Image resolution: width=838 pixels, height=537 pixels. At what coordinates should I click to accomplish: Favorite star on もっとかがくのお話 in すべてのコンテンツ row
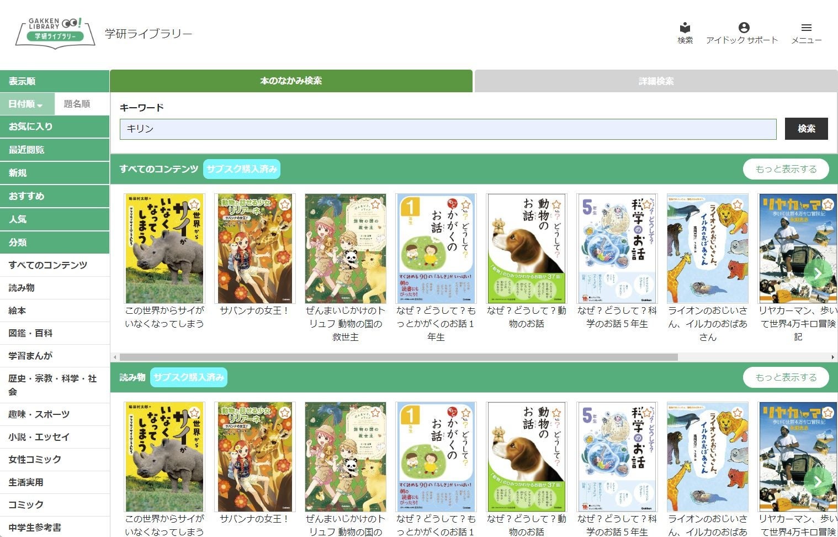click(x=466, y=205)
